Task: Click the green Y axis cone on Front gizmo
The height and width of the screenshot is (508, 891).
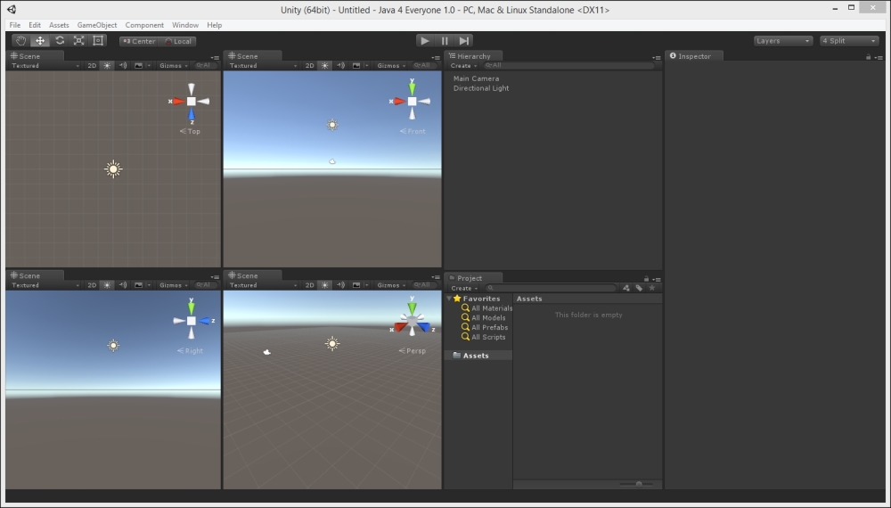Action: [412, 88]
